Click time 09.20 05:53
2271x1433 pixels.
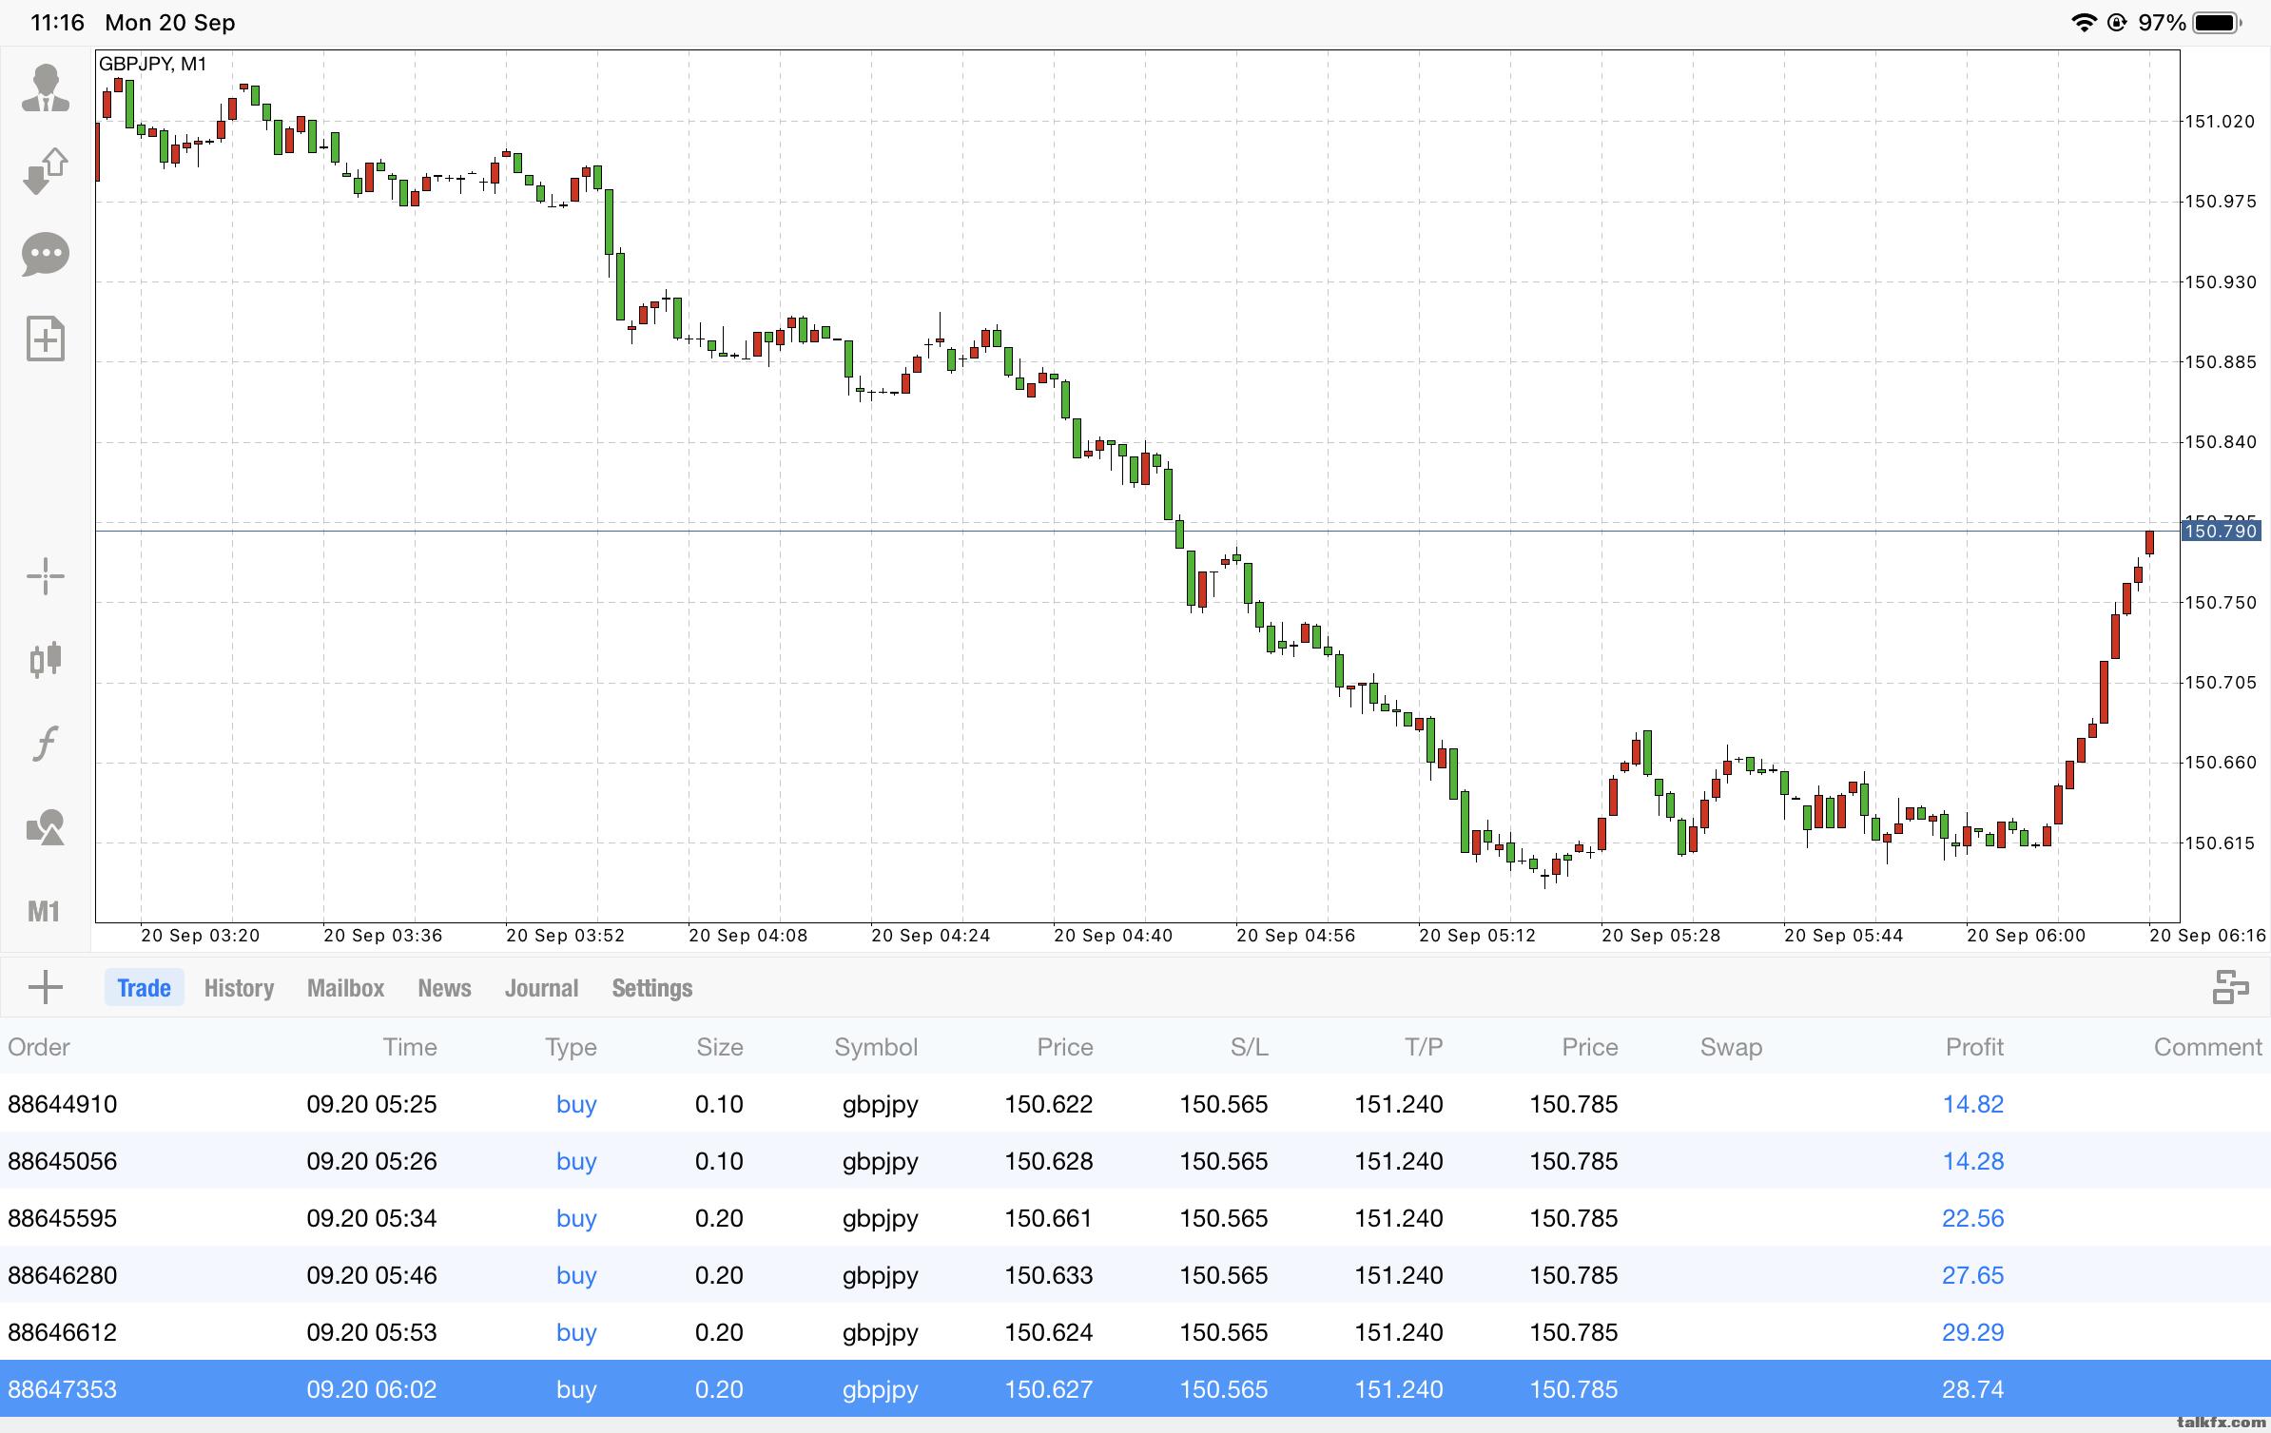click(x=372, y=1332)
